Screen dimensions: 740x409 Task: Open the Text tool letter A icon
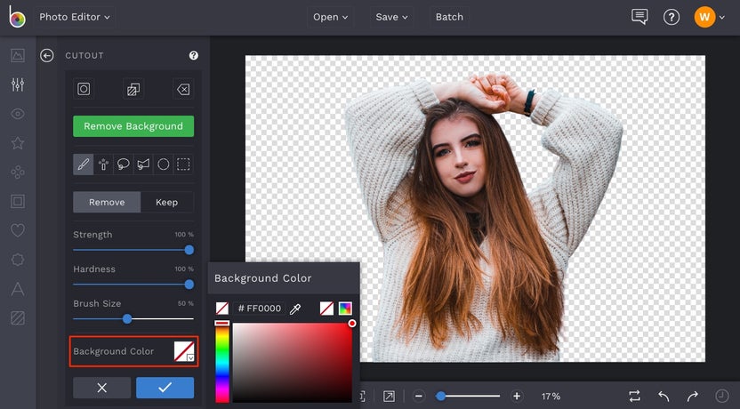(x=18, y=289)
